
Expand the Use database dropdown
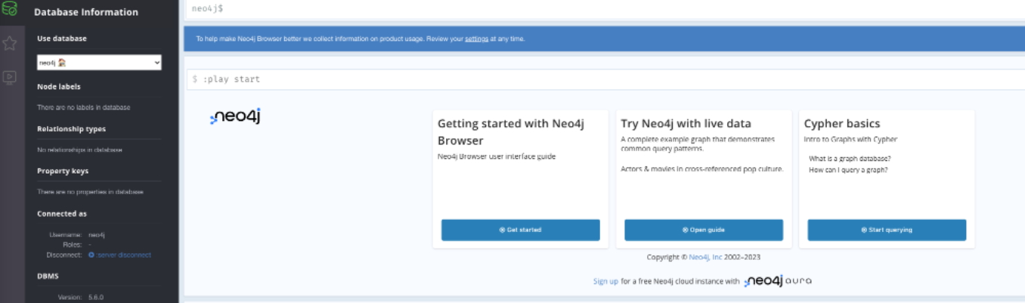point(99,63)
